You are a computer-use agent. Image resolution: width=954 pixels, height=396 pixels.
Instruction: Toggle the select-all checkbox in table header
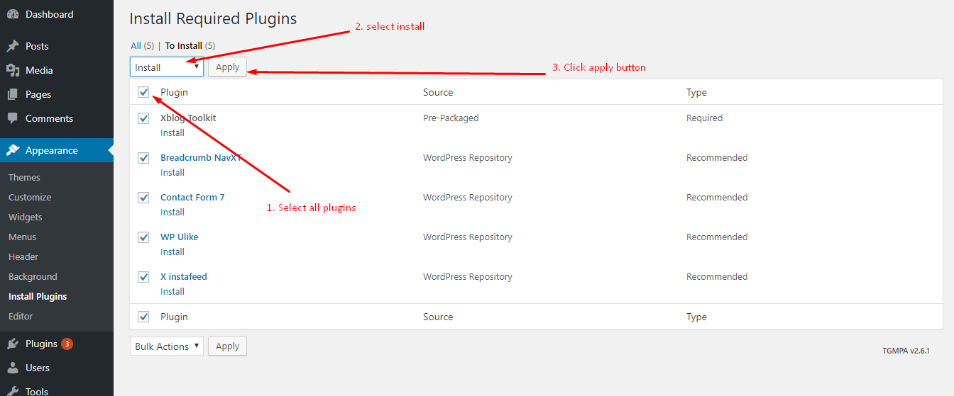click(144, 92)
